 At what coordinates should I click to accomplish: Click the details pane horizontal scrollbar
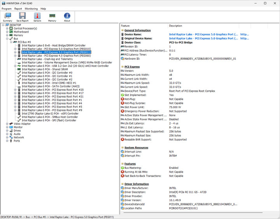(193, 212)
